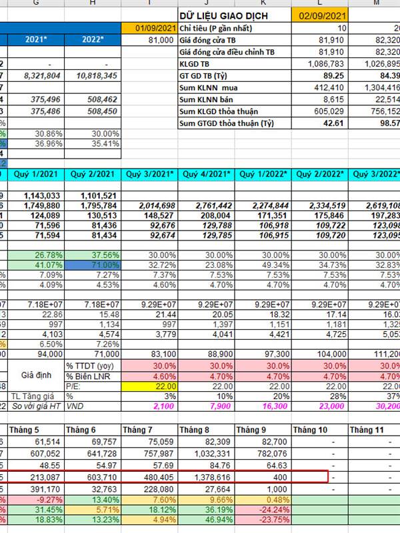400x533 pixels.
Task: Select the 'Giá đóng cửa TB' label cell
Action: 235,40
